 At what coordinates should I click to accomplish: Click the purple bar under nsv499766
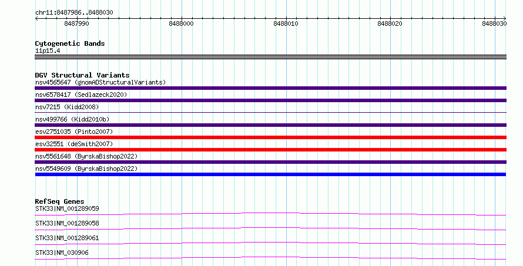click(270, 125)
